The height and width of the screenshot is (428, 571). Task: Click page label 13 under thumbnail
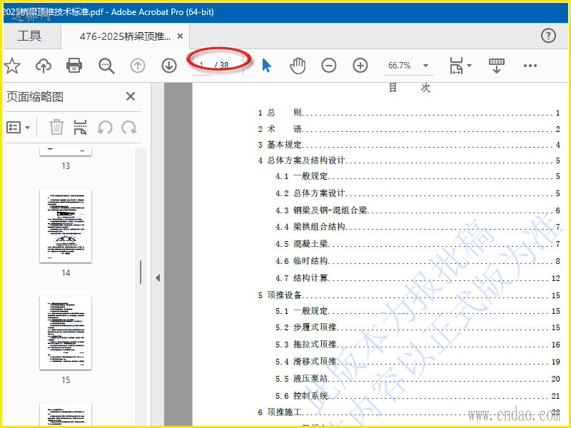pyautogui.click(x=66, y=166)
